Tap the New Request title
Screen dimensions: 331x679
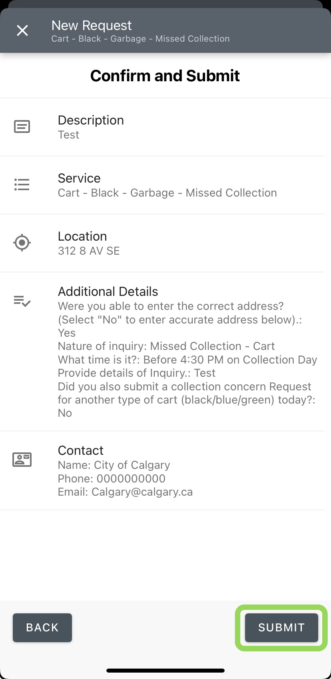coord(92,26)
